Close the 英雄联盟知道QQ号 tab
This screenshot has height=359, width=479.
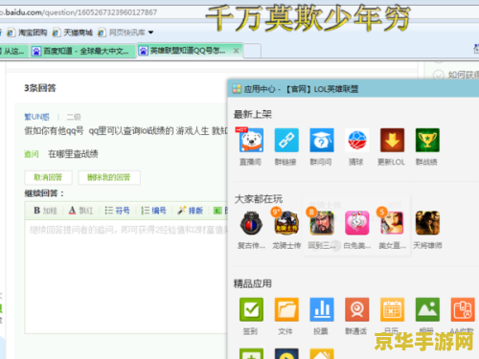pos(236,51)
